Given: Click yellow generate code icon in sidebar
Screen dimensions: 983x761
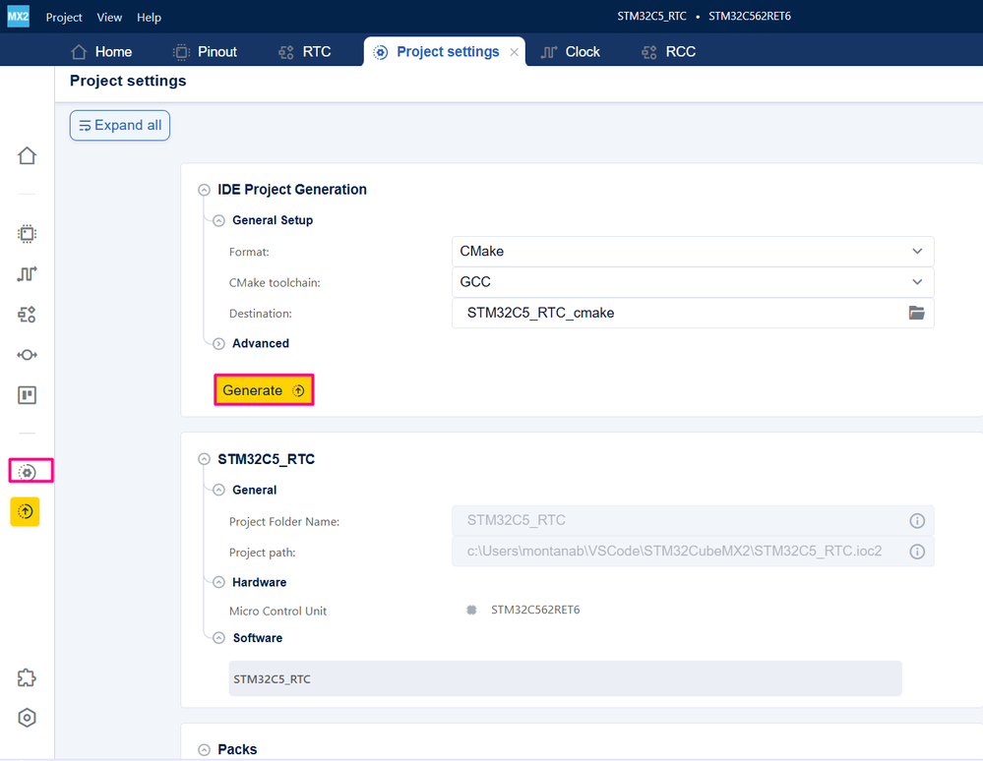Looking at the screenshot, I should [25, 511].
